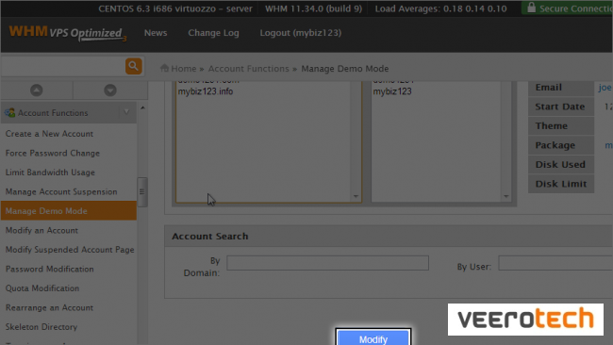Open Rearrange an Account
613x345 pixels.
coord(49,307)
